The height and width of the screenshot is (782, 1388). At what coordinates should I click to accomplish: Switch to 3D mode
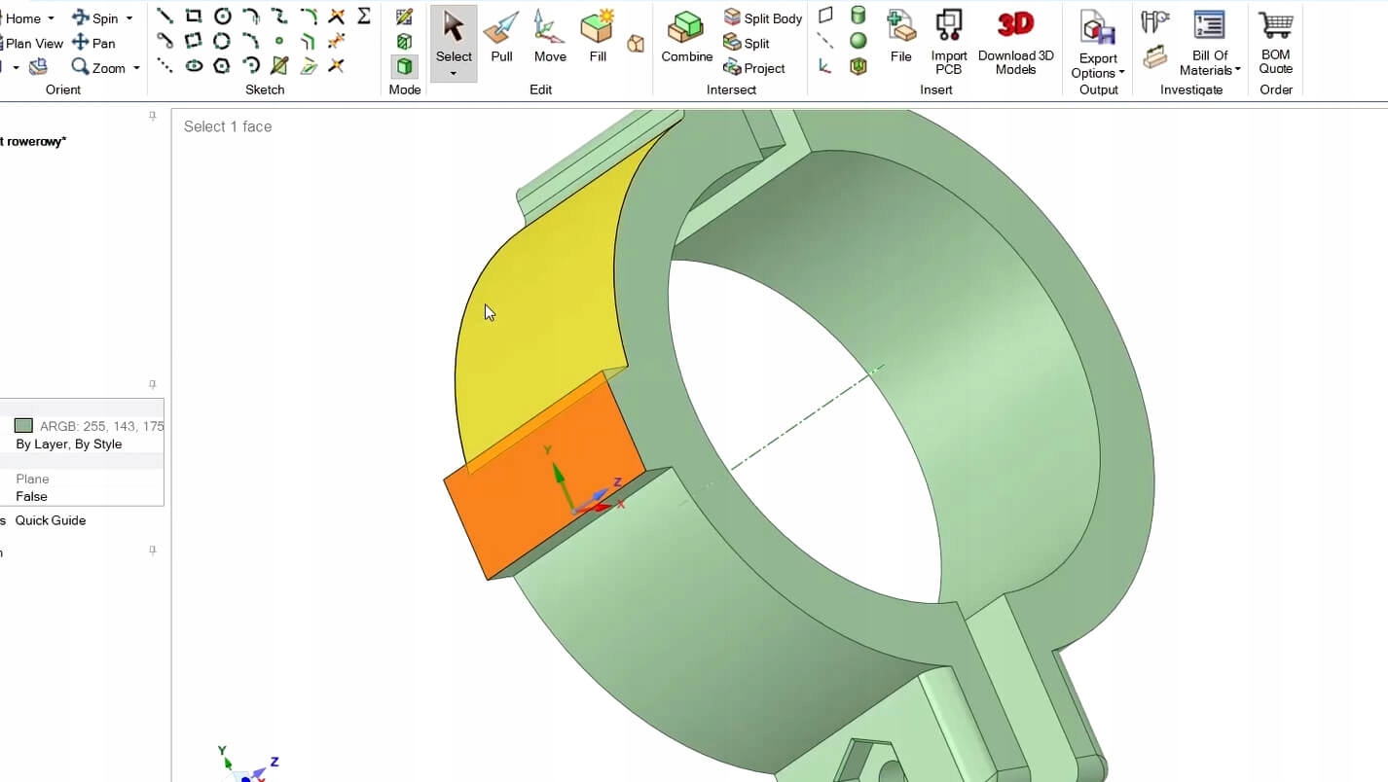(405, 67)
